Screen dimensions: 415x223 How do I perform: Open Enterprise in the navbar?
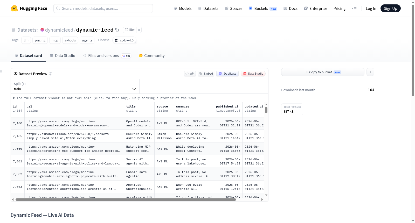pos(315,8)
